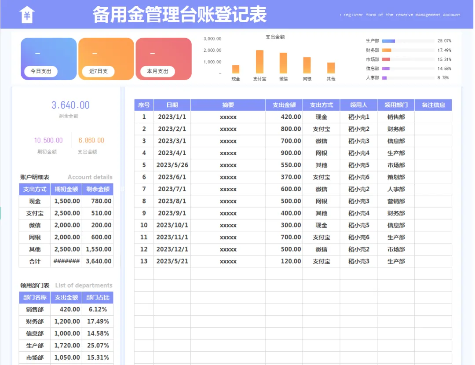475x365 pixels.
Task: Click the 剩余金额 header in account table
Action: [x=98, y=189]
